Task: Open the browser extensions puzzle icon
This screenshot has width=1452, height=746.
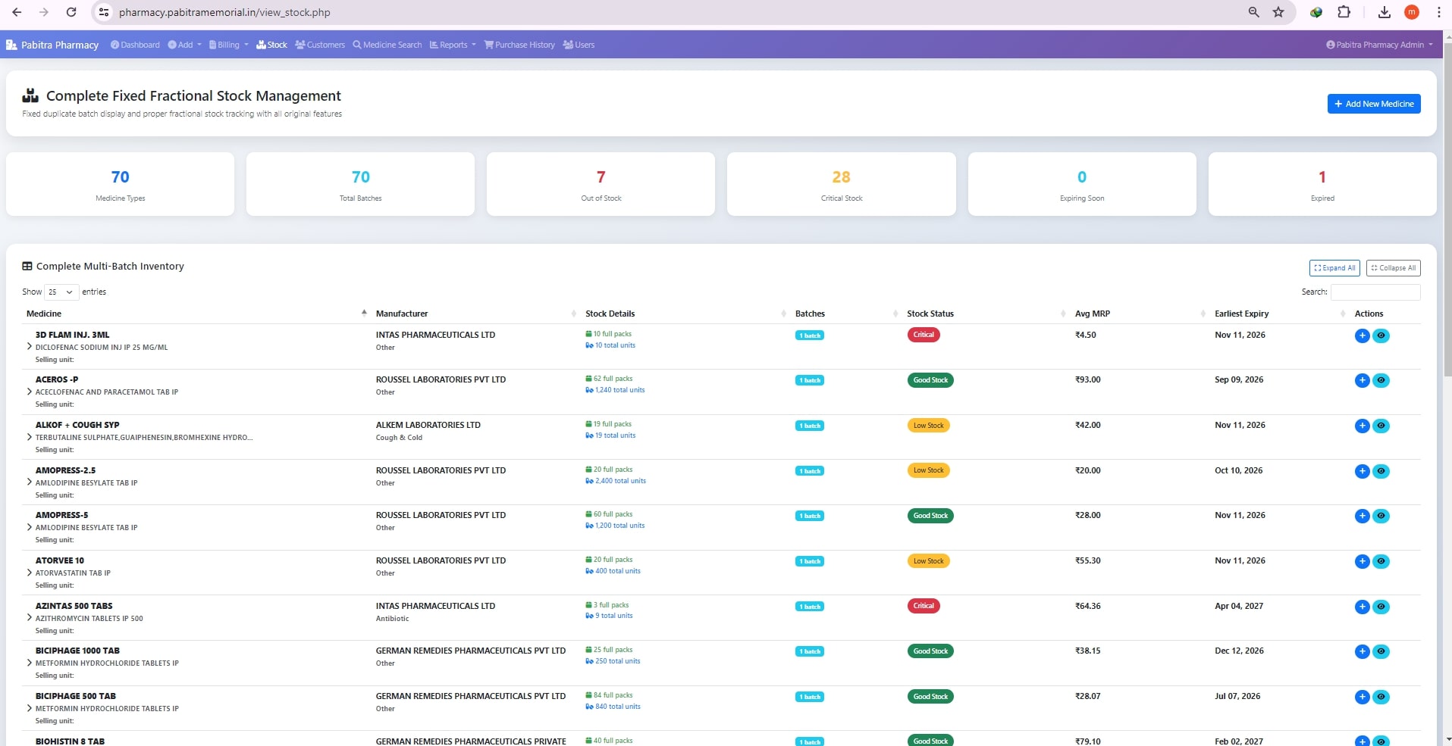Action: click(1344, 12)
